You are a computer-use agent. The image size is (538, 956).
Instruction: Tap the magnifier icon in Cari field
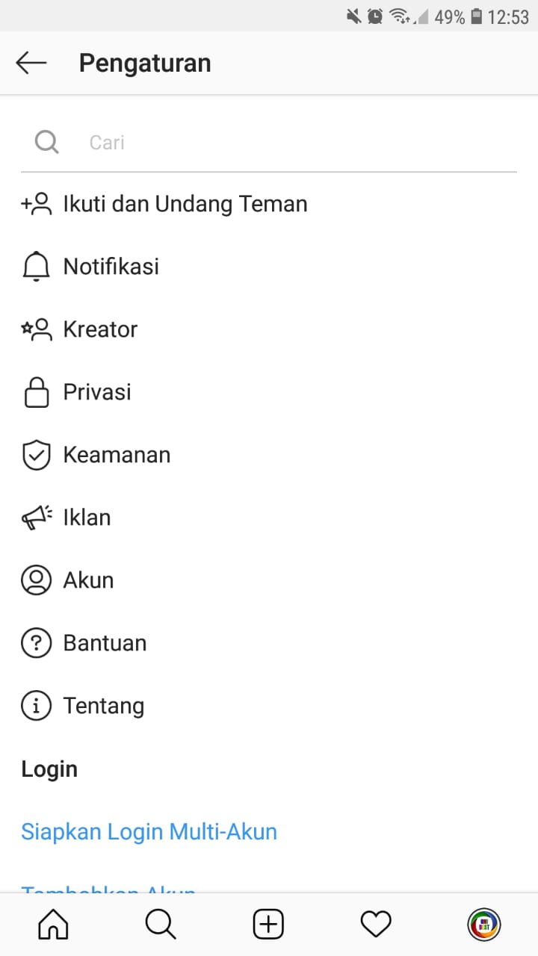[46, 141]
